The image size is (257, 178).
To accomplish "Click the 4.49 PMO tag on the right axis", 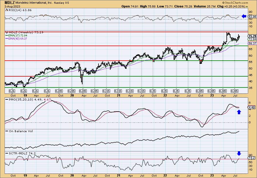I will 252,108.
